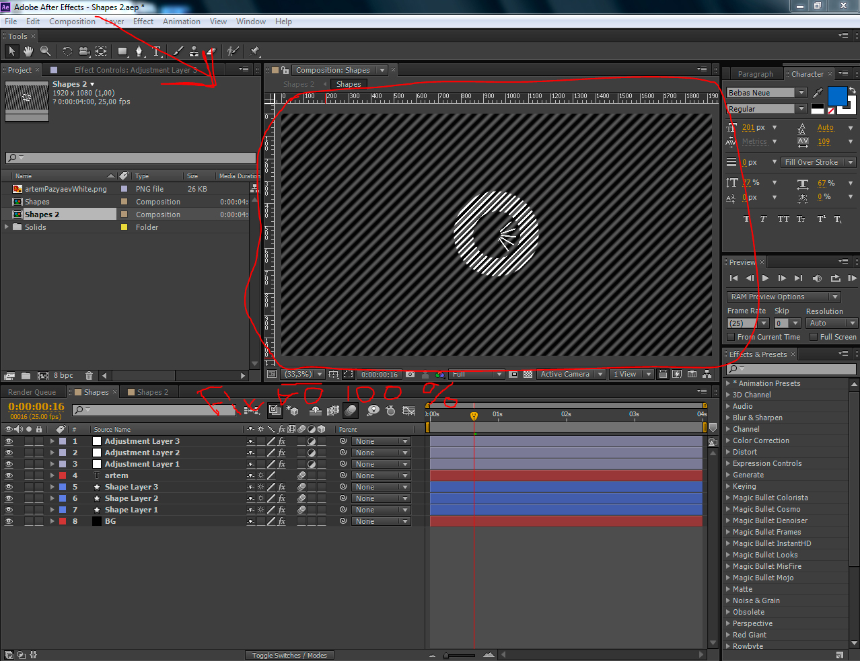
Task: Select the Brush tool
Action: (178, 51)
